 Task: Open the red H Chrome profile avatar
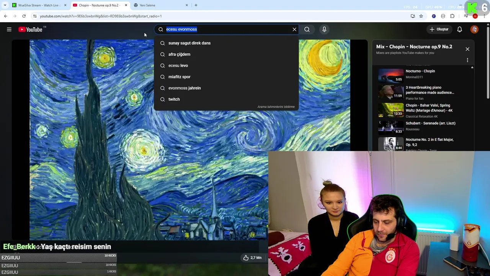click(475, 16)
